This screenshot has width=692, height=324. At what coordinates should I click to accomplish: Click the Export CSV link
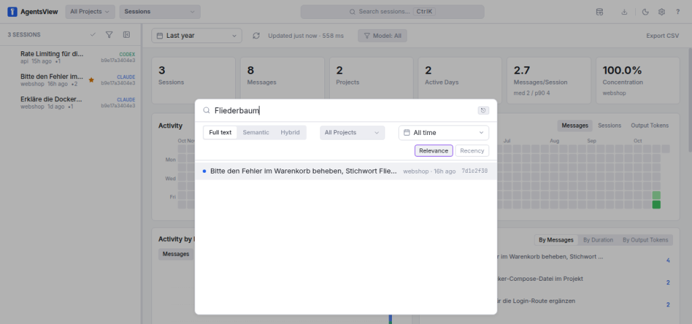point(662,36)
